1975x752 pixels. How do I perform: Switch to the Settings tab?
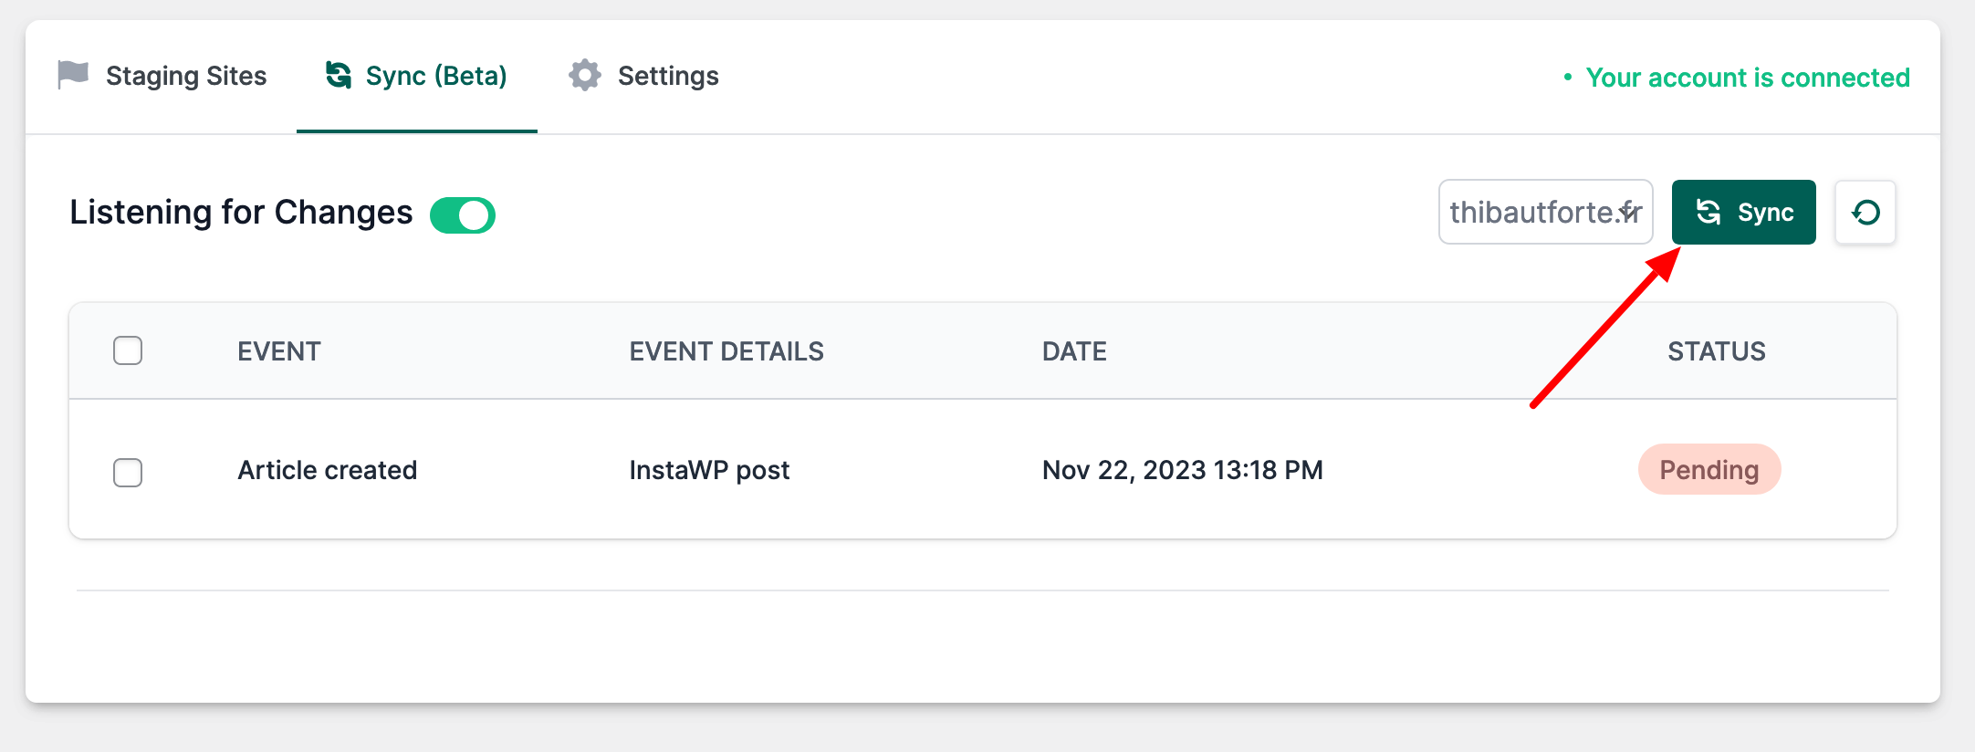point(667,76)
